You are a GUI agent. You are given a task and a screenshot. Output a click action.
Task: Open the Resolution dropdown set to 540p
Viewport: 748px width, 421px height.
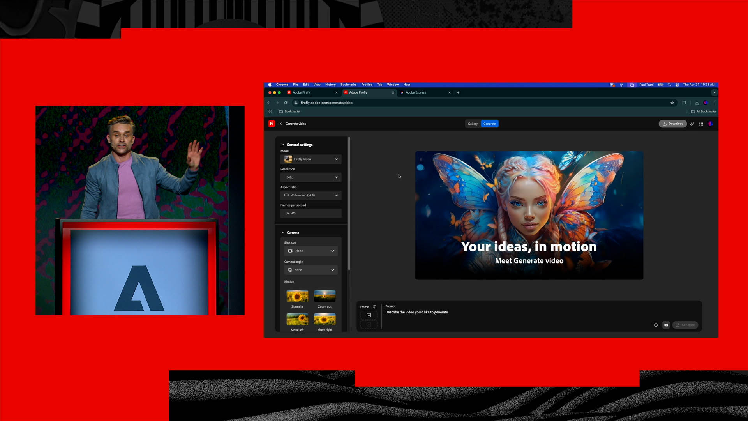(310, 177)
